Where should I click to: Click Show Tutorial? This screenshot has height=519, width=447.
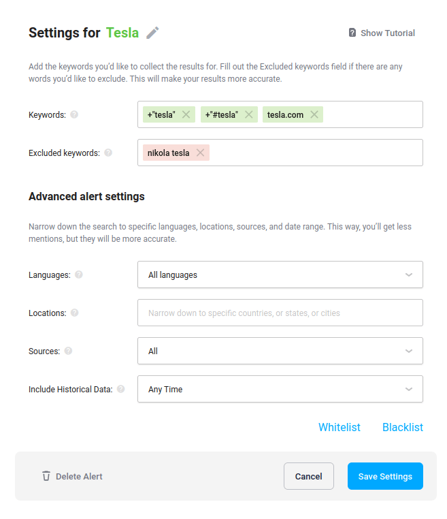coord(382,33)
